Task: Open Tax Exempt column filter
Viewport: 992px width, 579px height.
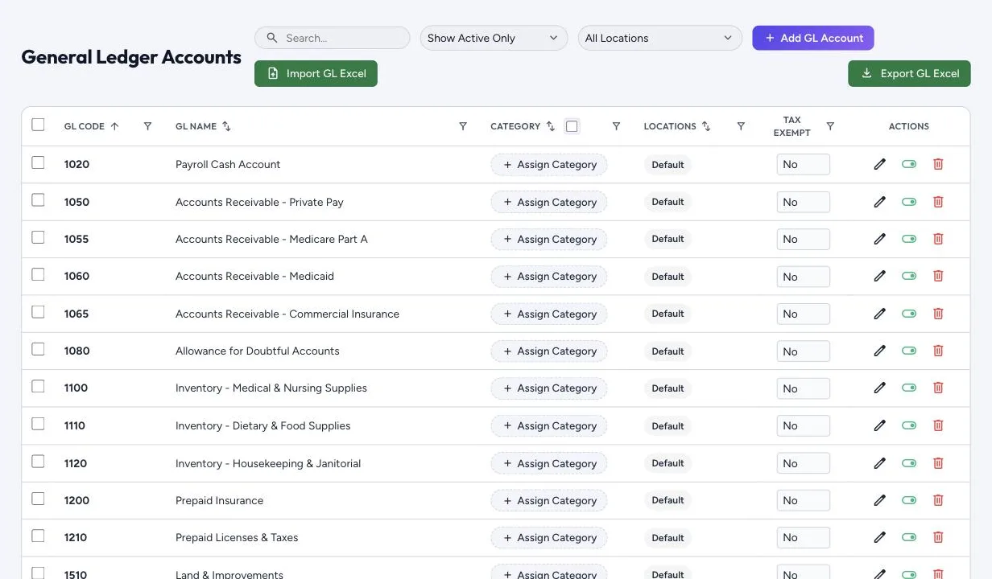Action: (x=830, y=126)
